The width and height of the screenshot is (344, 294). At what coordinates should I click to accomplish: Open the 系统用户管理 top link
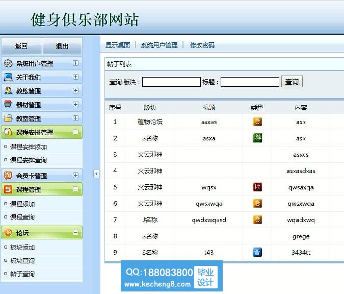click(x=160, y=45)
